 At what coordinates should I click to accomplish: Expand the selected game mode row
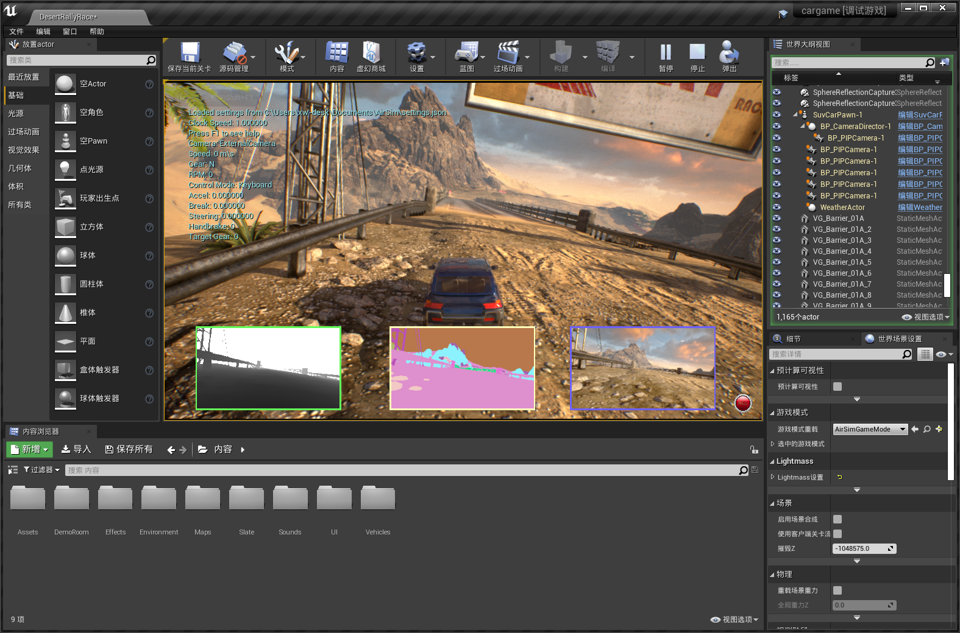coord(773,444)
